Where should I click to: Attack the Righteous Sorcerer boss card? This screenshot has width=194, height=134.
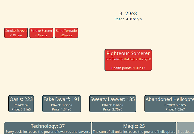point(128,60)
